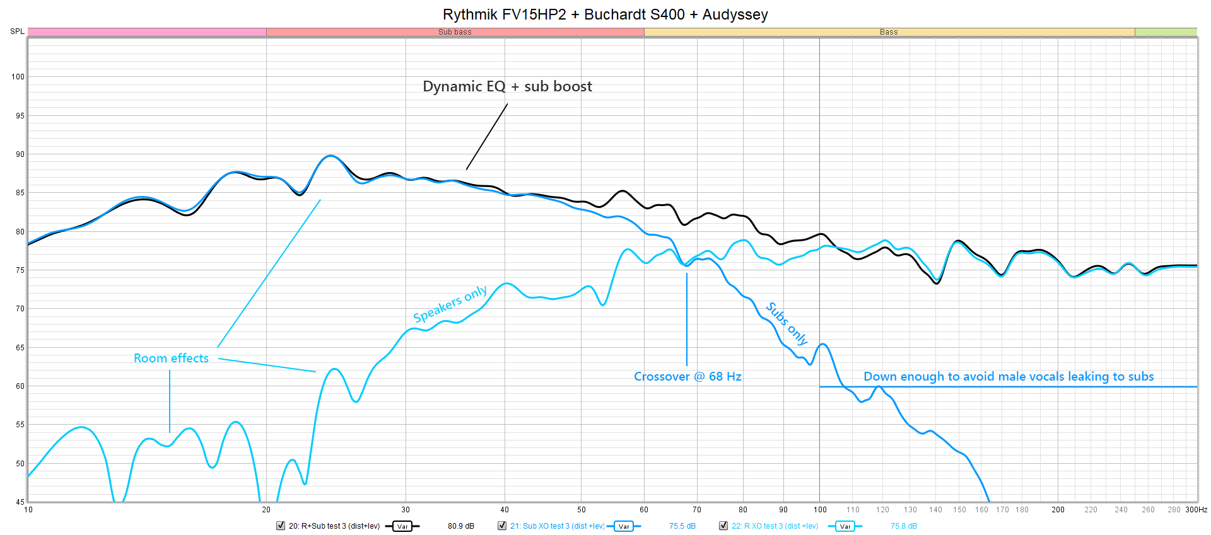
Task: Open Var smoothing for R XO test 3
Action: [x=845, y=526]
